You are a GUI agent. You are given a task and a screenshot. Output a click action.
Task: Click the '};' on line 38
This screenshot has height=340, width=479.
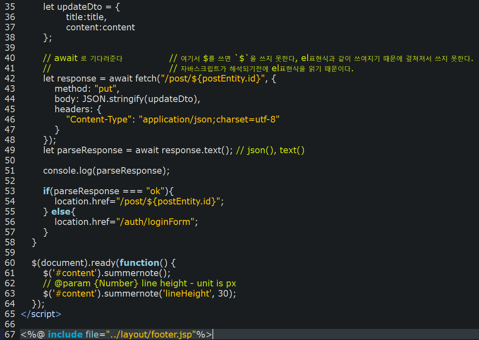pyautogui.click(x=48, y=38)
